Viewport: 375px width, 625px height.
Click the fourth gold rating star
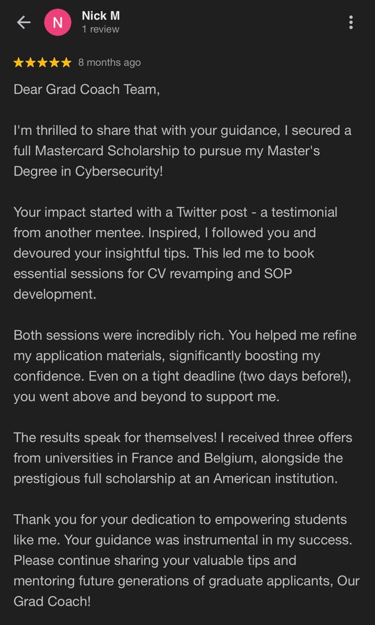pos(54,62)
